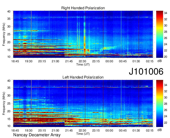Click 20:15 time tick on Right Handed plot
The image size is (170, 138).
pyautogui.click(x=42, y=61)
